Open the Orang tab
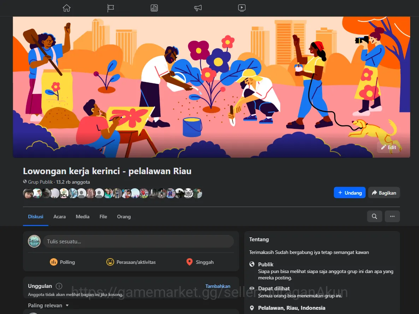 click(124, 217)
